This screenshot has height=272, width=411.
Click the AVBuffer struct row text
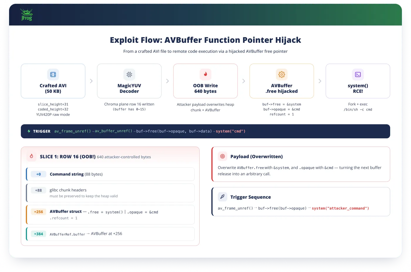pyautogui.click(x=104, y=212)
